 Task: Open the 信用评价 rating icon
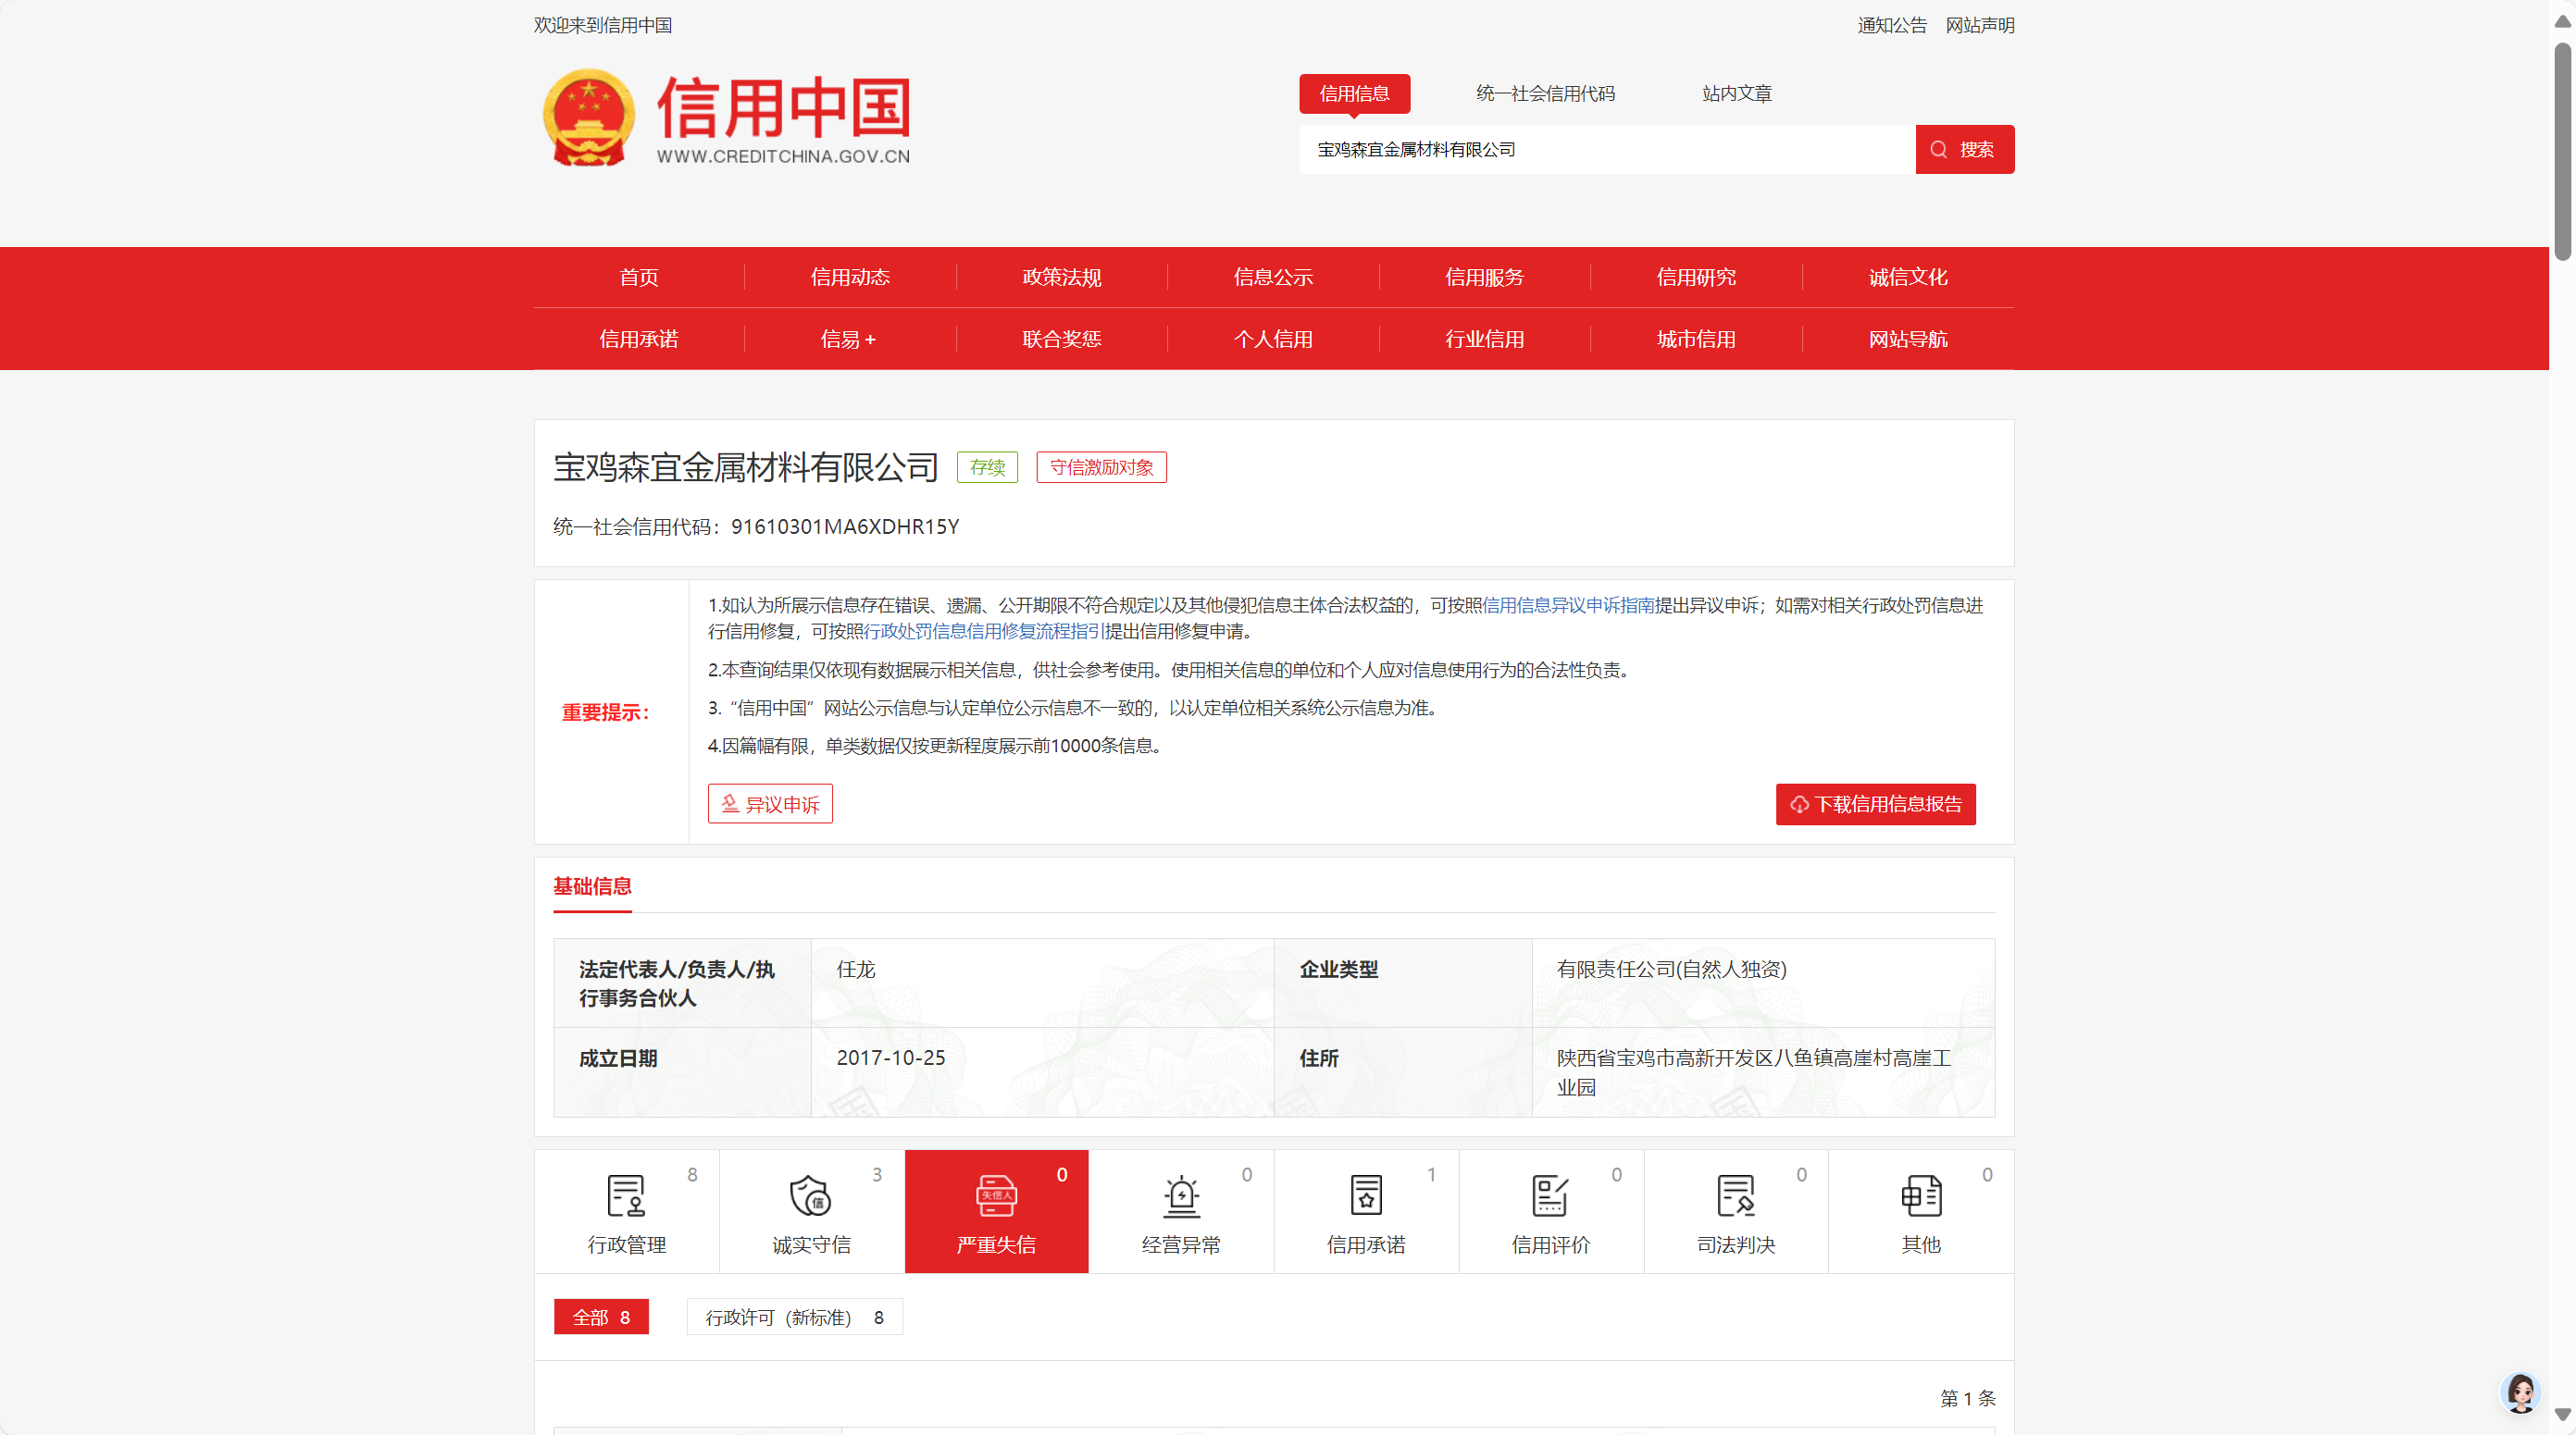[1550, 1195]
